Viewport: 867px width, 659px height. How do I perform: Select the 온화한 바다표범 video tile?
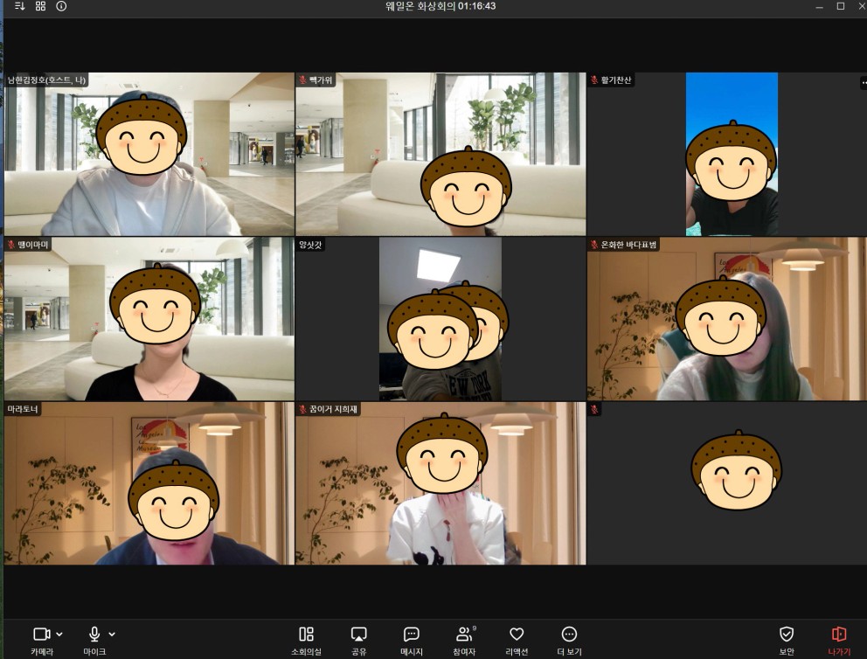click(725, 319)
